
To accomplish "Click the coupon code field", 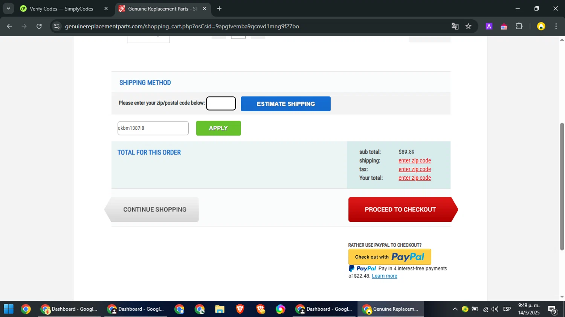I will 153,128.
